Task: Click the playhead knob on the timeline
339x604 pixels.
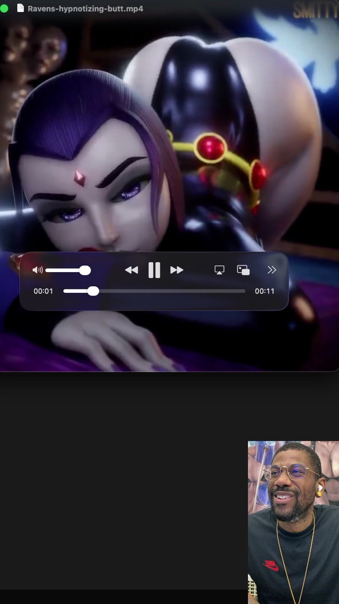Action: coord(93,291)
